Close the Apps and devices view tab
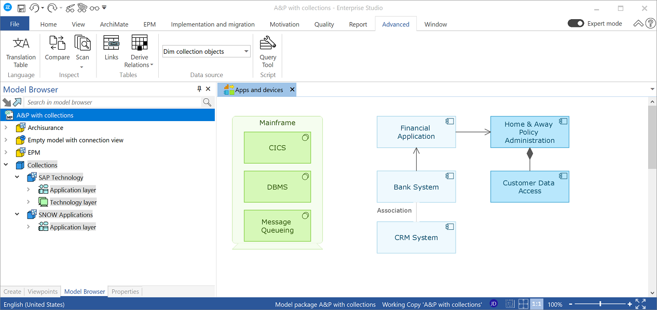This screenshot has height=310, width=657. [292, 90]
